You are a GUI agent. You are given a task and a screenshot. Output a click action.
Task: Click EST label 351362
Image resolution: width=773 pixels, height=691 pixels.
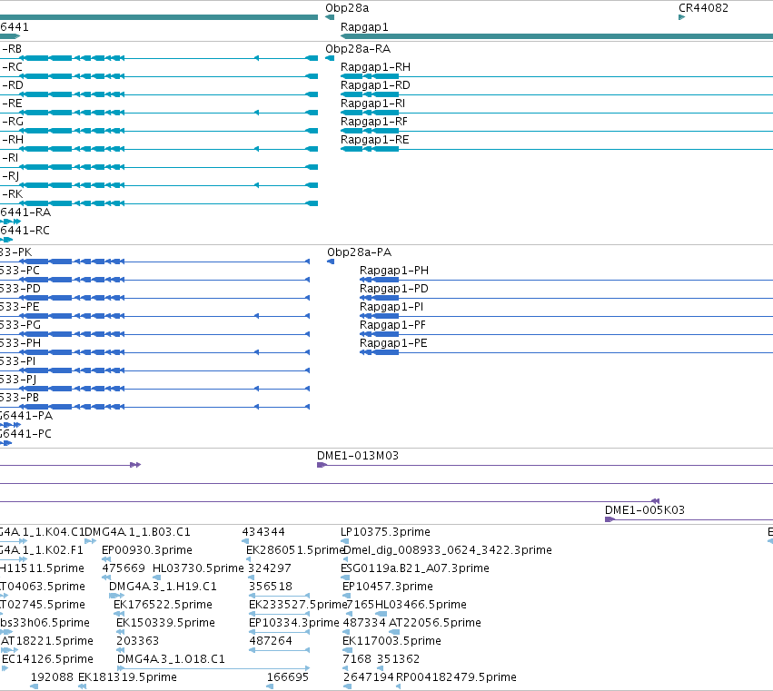coord(399,659)
